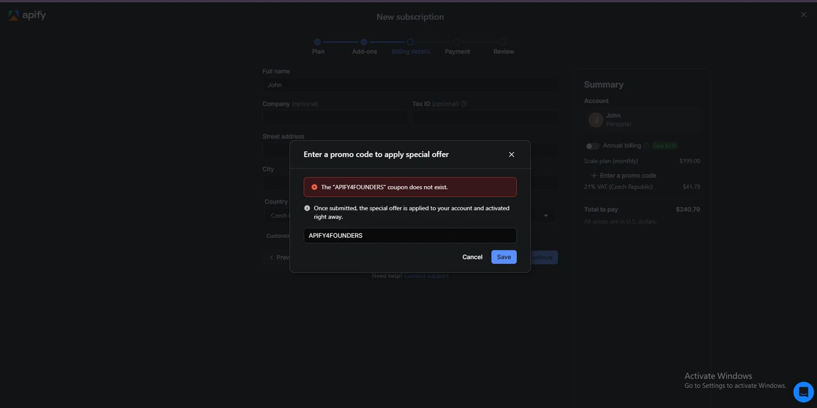Toggle Annual billing switch
Image resolution: width=817 pixels, height=408 pixels.
[x=592, y=146]
